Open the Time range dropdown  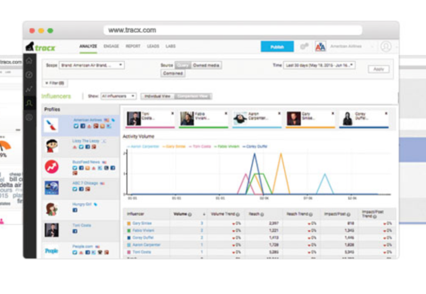click(319, 65)
